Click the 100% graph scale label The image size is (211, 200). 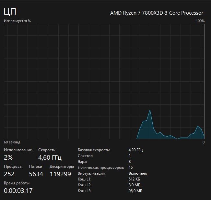200,21
